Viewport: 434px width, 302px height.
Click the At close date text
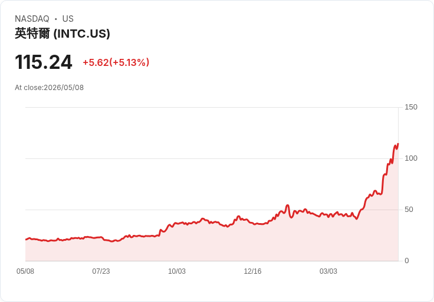50,88
